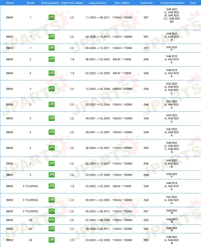Click the fuel icon in the 12.2000 -> 05.2006 row
This screenshot has height=247, width=201.
52,89
